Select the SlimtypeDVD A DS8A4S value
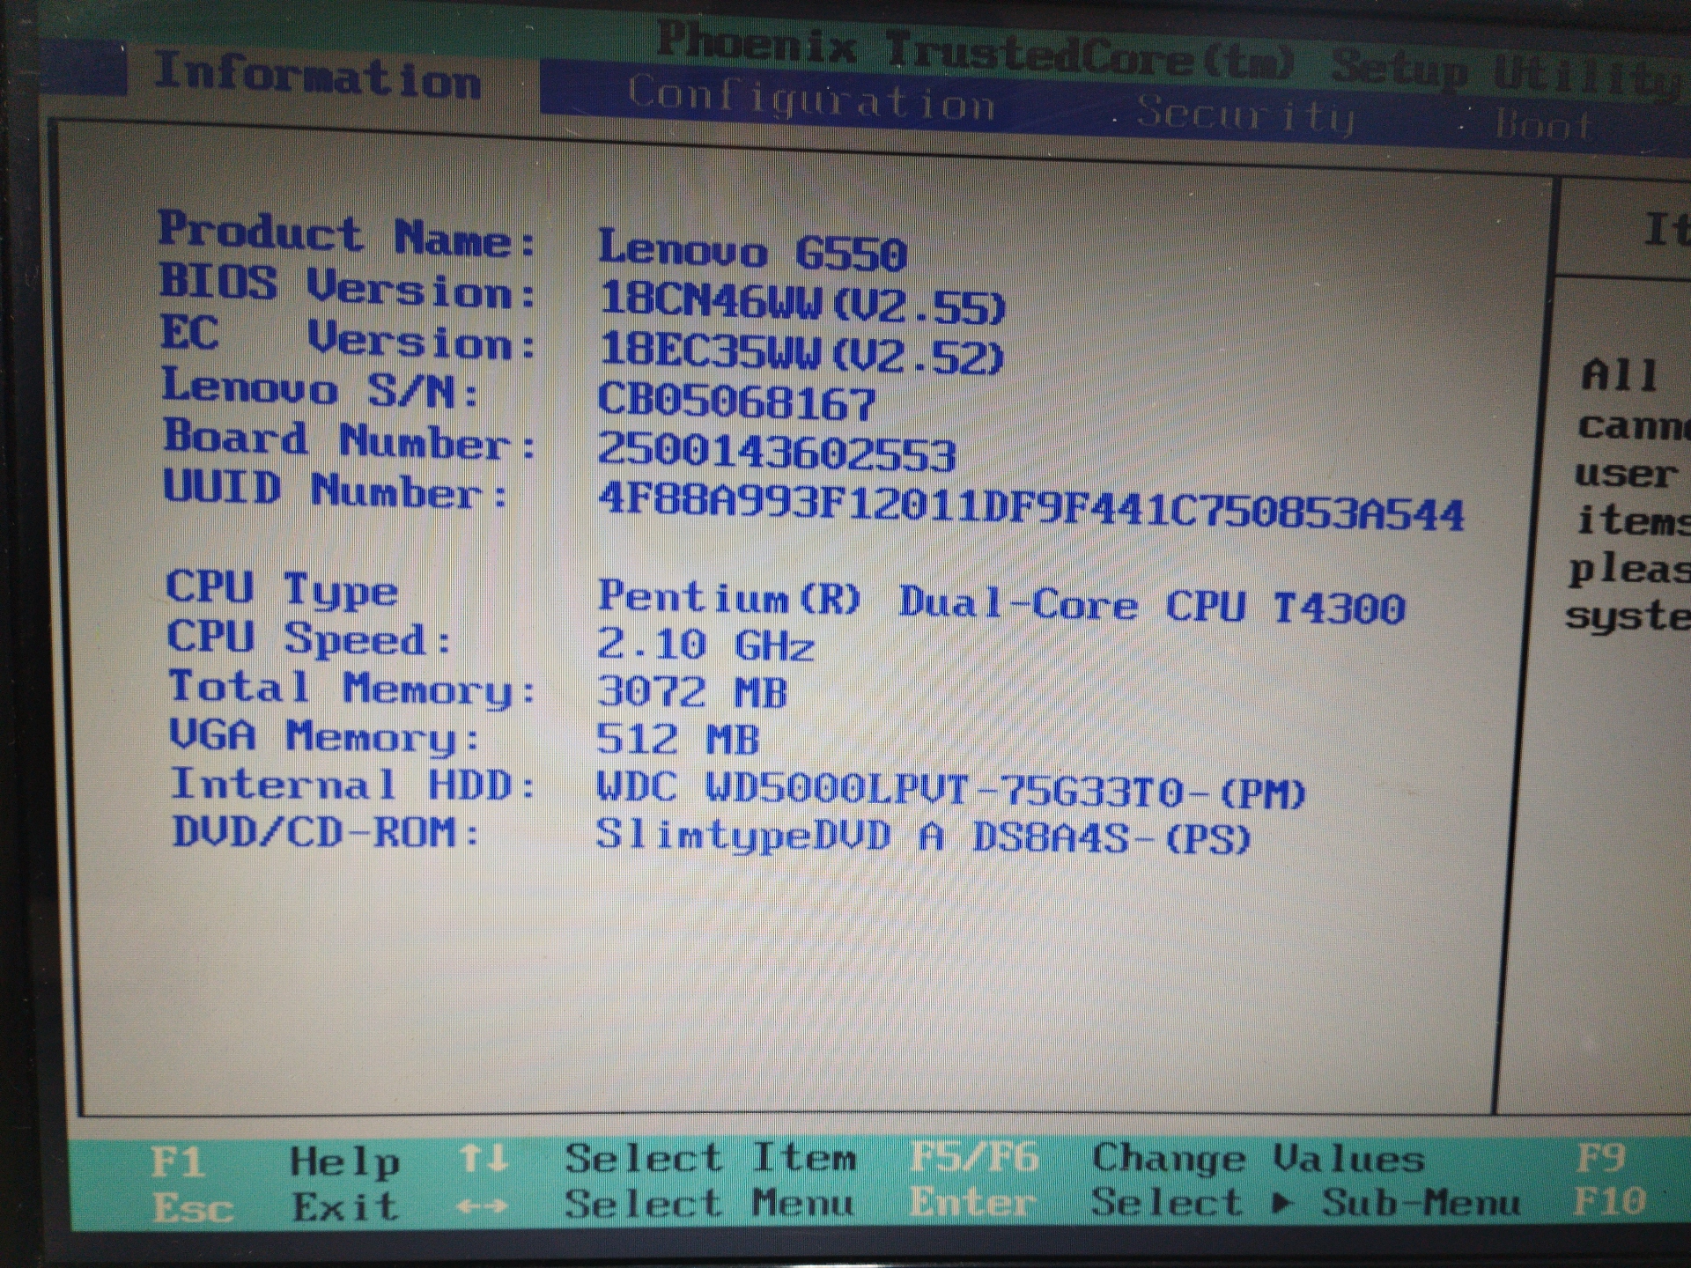 (923, 836)
